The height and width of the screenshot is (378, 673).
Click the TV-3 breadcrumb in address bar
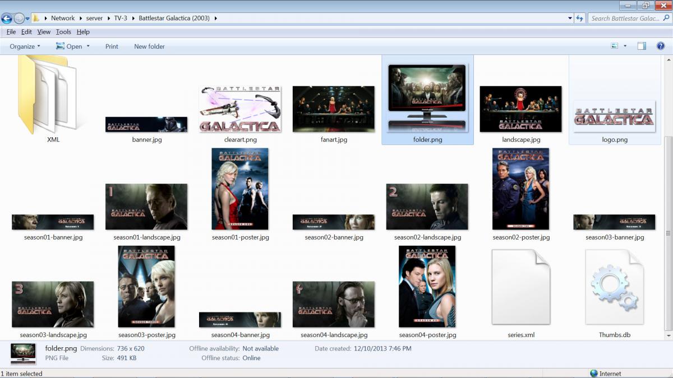121,18
